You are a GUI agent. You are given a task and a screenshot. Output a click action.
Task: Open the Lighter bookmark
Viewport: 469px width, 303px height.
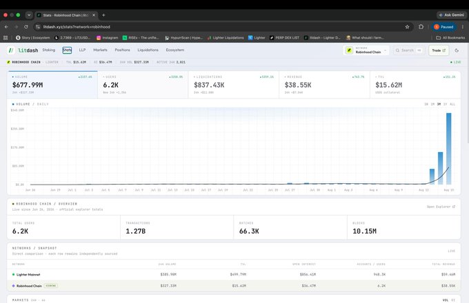pos(257,38)
